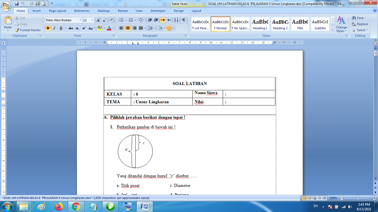The image size is (378, 212).
Task: Open highlight color dropdown arrow
Action: coord(104,28)
